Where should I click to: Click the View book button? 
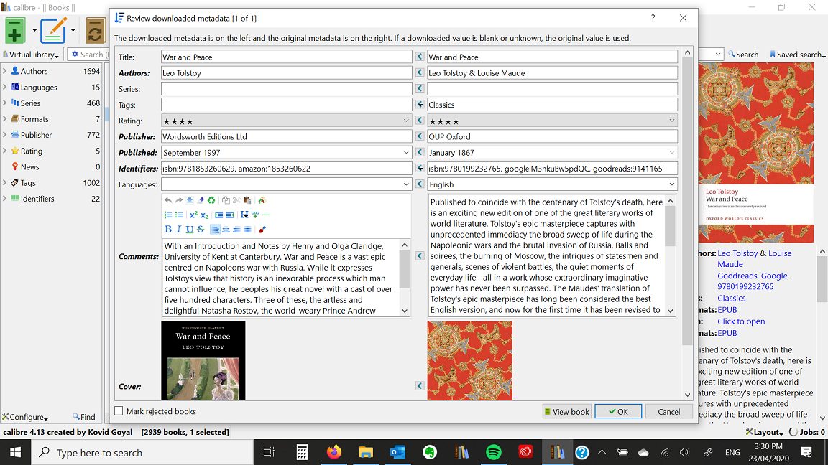coord(566,411)
